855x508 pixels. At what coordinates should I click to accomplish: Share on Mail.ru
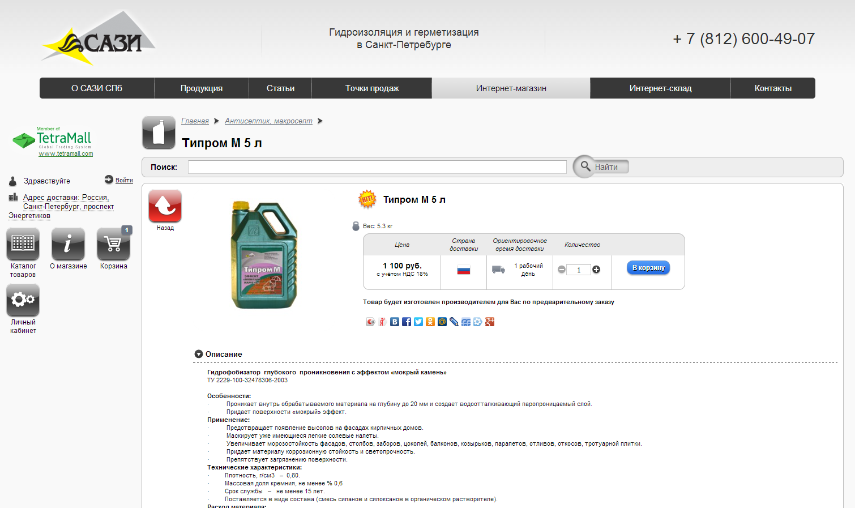[x=442, y=322]
